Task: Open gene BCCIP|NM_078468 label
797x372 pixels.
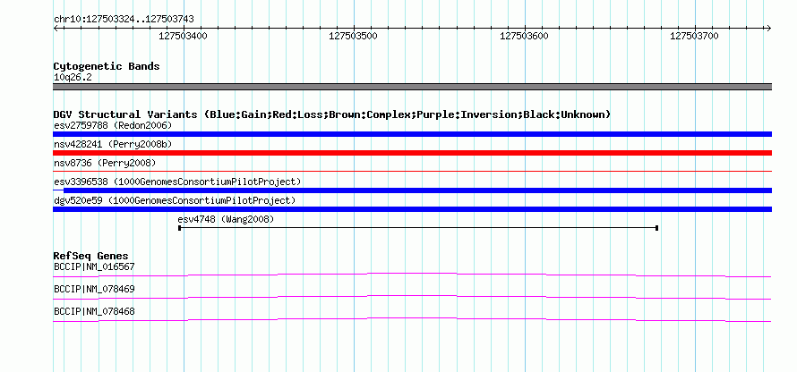Action: pyautogui.click(x=95, y=311)
